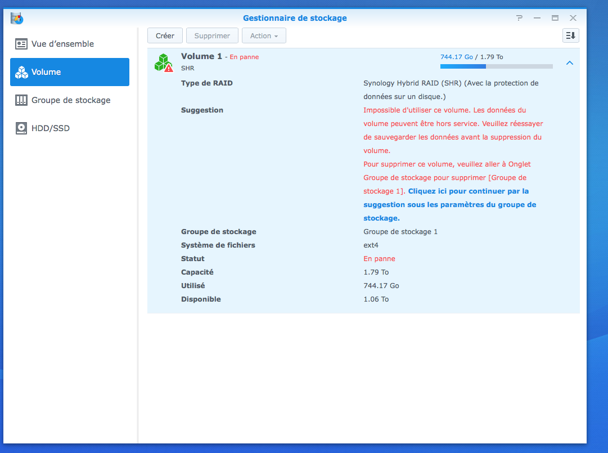Click the Volume 1 usage progress bar
The image size is (608, 453).
496,66
